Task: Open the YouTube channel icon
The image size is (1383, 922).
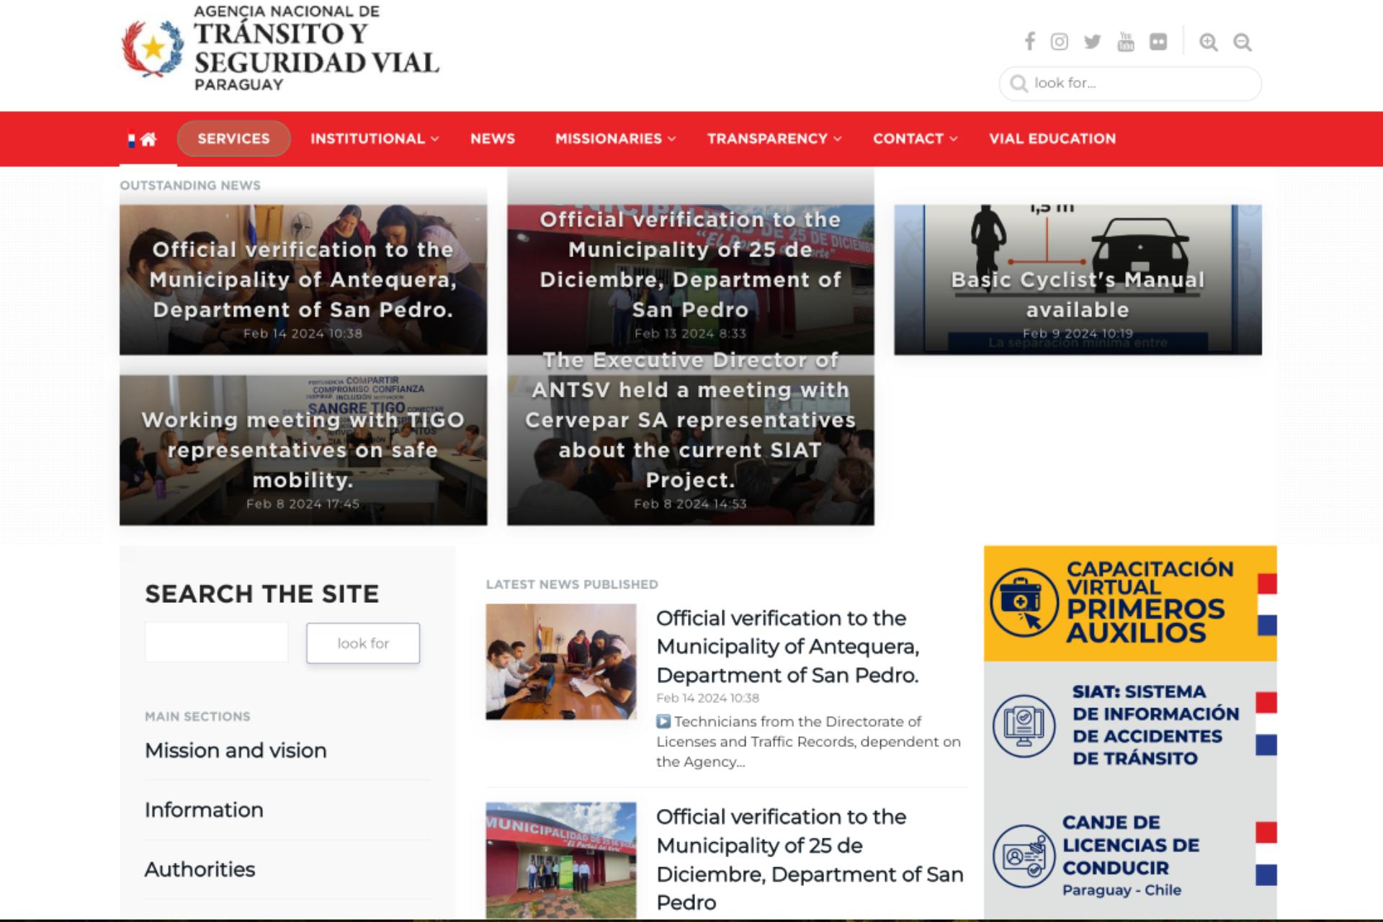Action: pos(1124,41)
